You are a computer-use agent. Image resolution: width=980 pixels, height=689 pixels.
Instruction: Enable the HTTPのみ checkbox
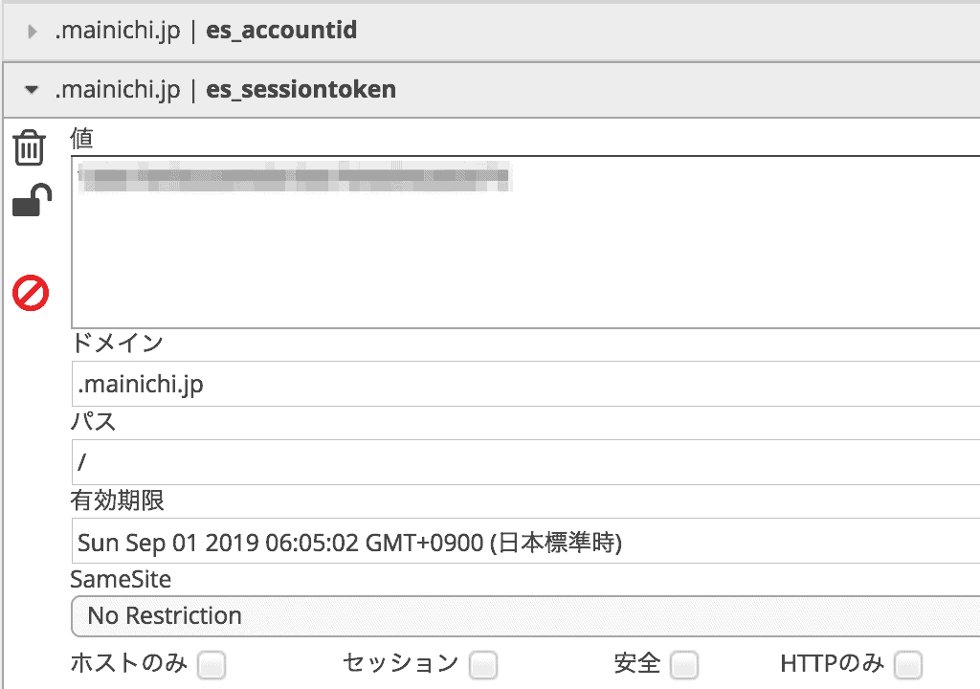(x=908, y=665)
